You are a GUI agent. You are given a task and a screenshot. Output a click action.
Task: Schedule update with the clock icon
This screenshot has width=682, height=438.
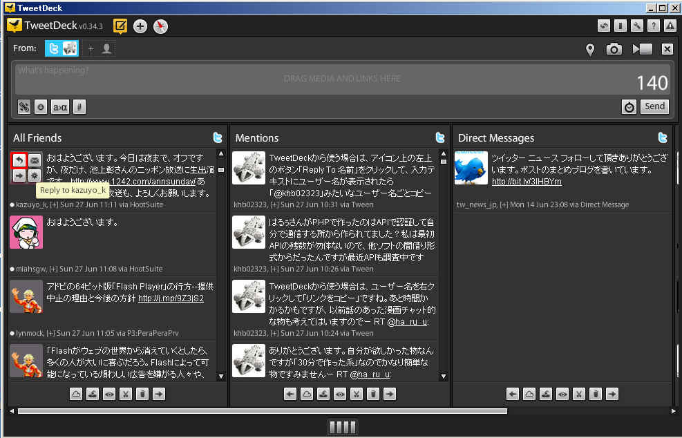pyautogui.click(x=629, y=106)
